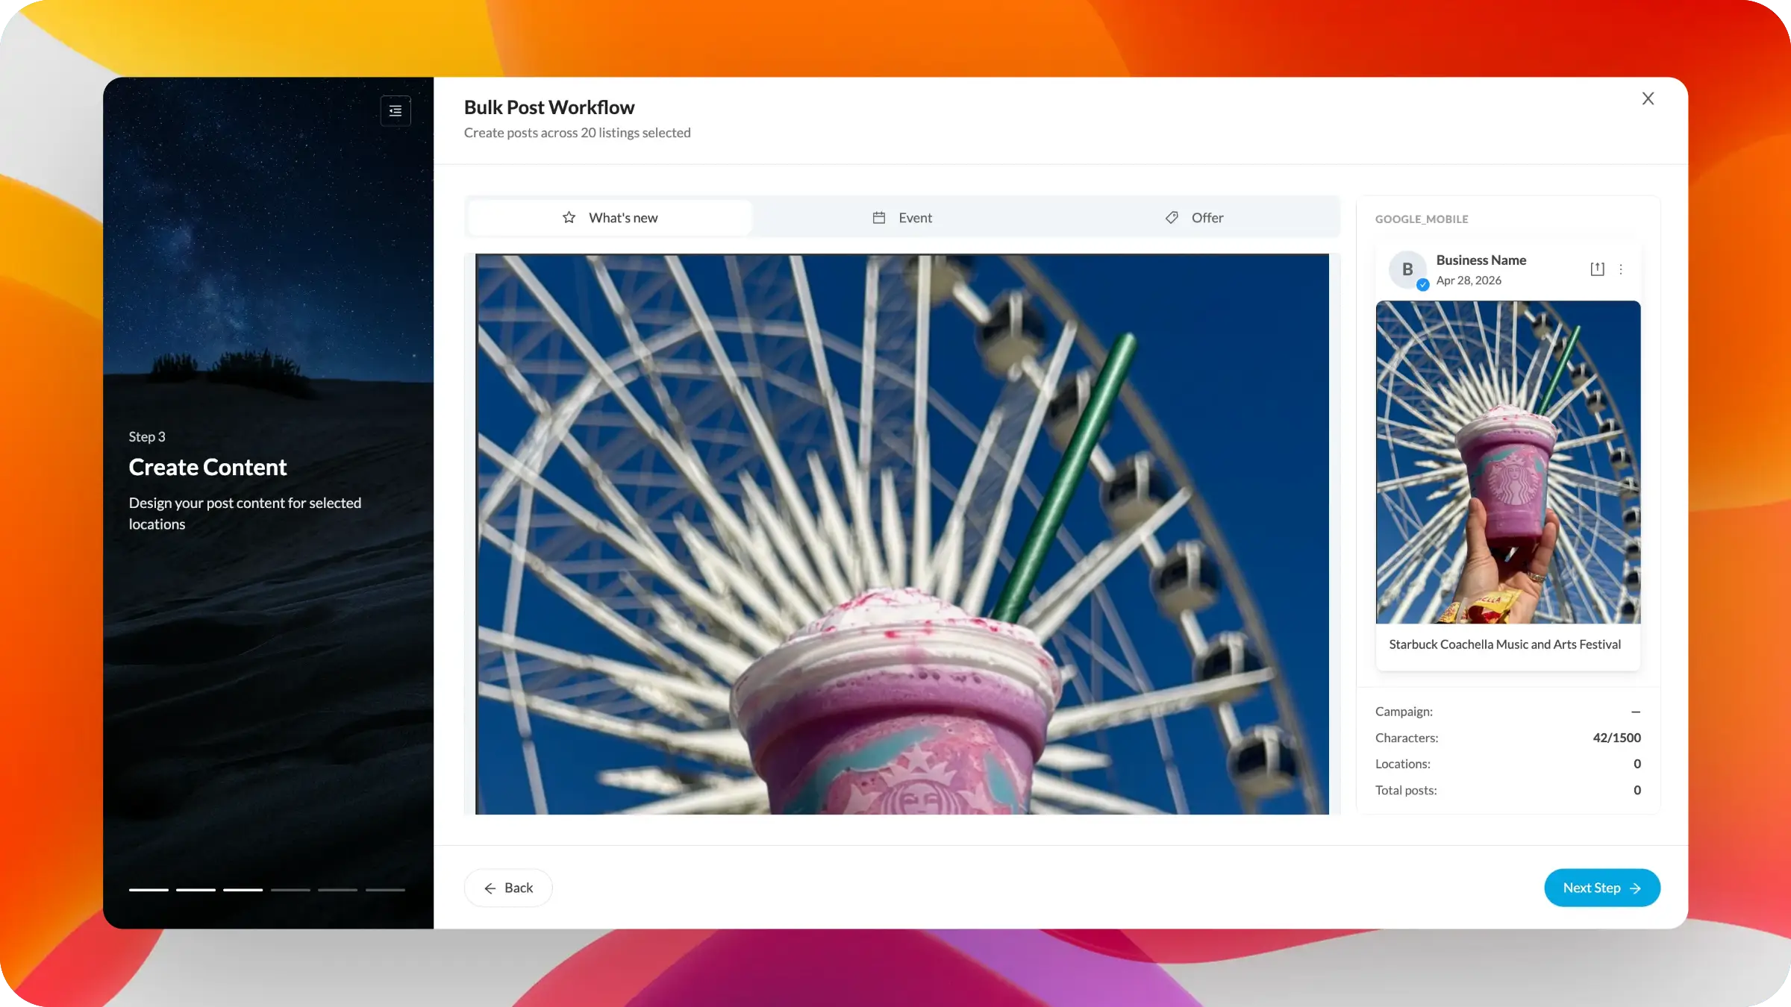Click the Business avatar letter B
Screen dimensions: 1791x1007
(1407, 269)
